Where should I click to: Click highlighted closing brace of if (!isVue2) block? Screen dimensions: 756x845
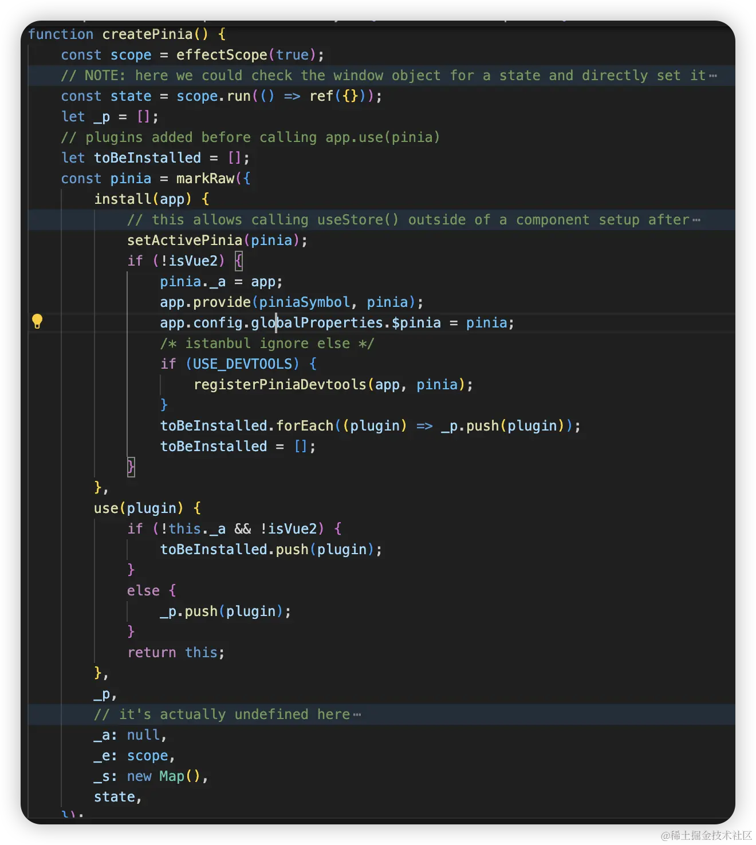point(131,467)
